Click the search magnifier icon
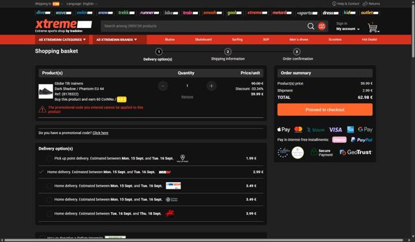Screen dimensions: 415x242 tap(310, 26)
